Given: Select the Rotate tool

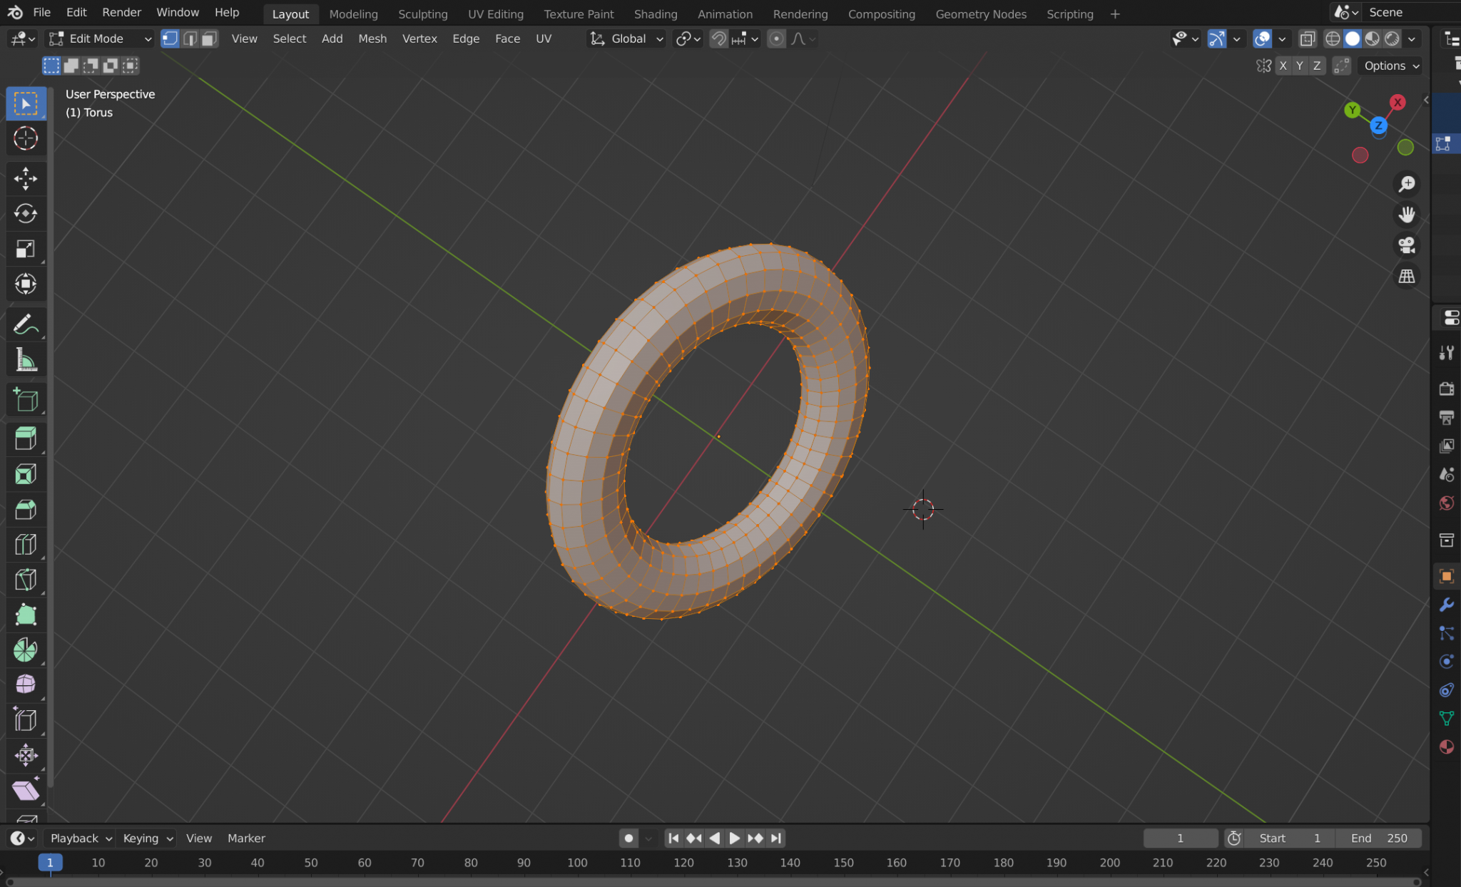Looking at the screenshot, I should [x=26, y=214].
